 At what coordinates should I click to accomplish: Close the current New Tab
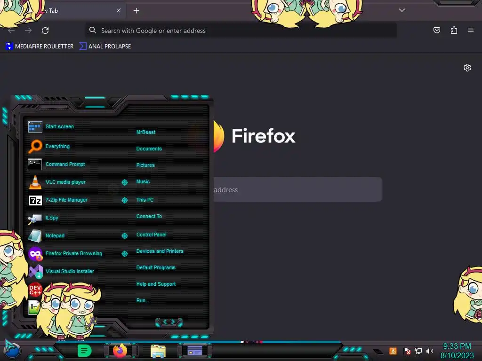119,10
